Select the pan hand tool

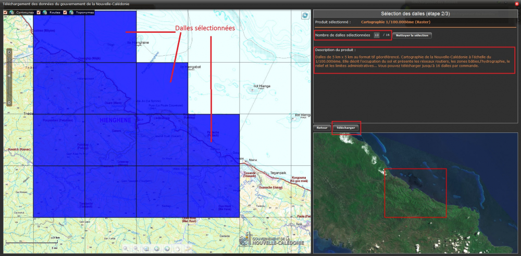tap(178, 248)
